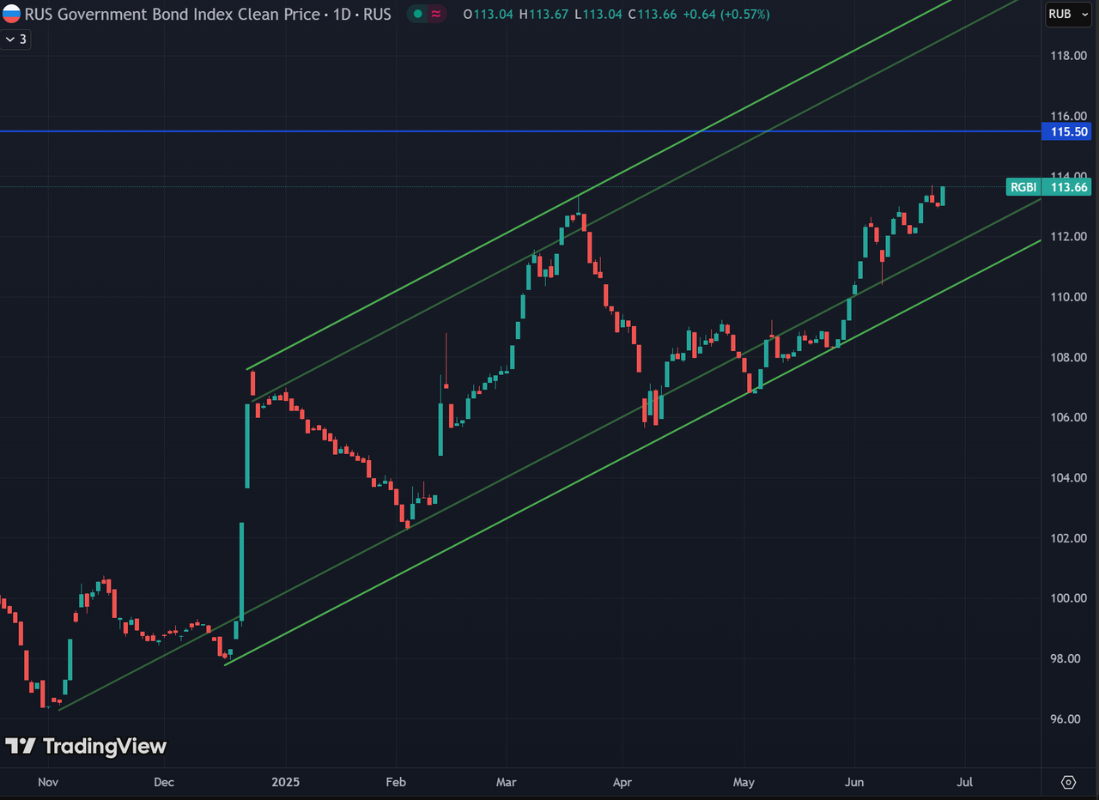Click the 118.00 price axis label

(1069, 56)
